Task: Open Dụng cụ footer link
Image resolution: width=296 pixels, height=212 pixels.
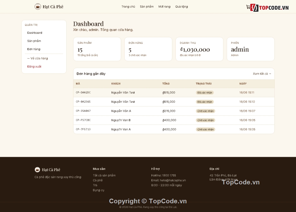Action: click(98, 190)
